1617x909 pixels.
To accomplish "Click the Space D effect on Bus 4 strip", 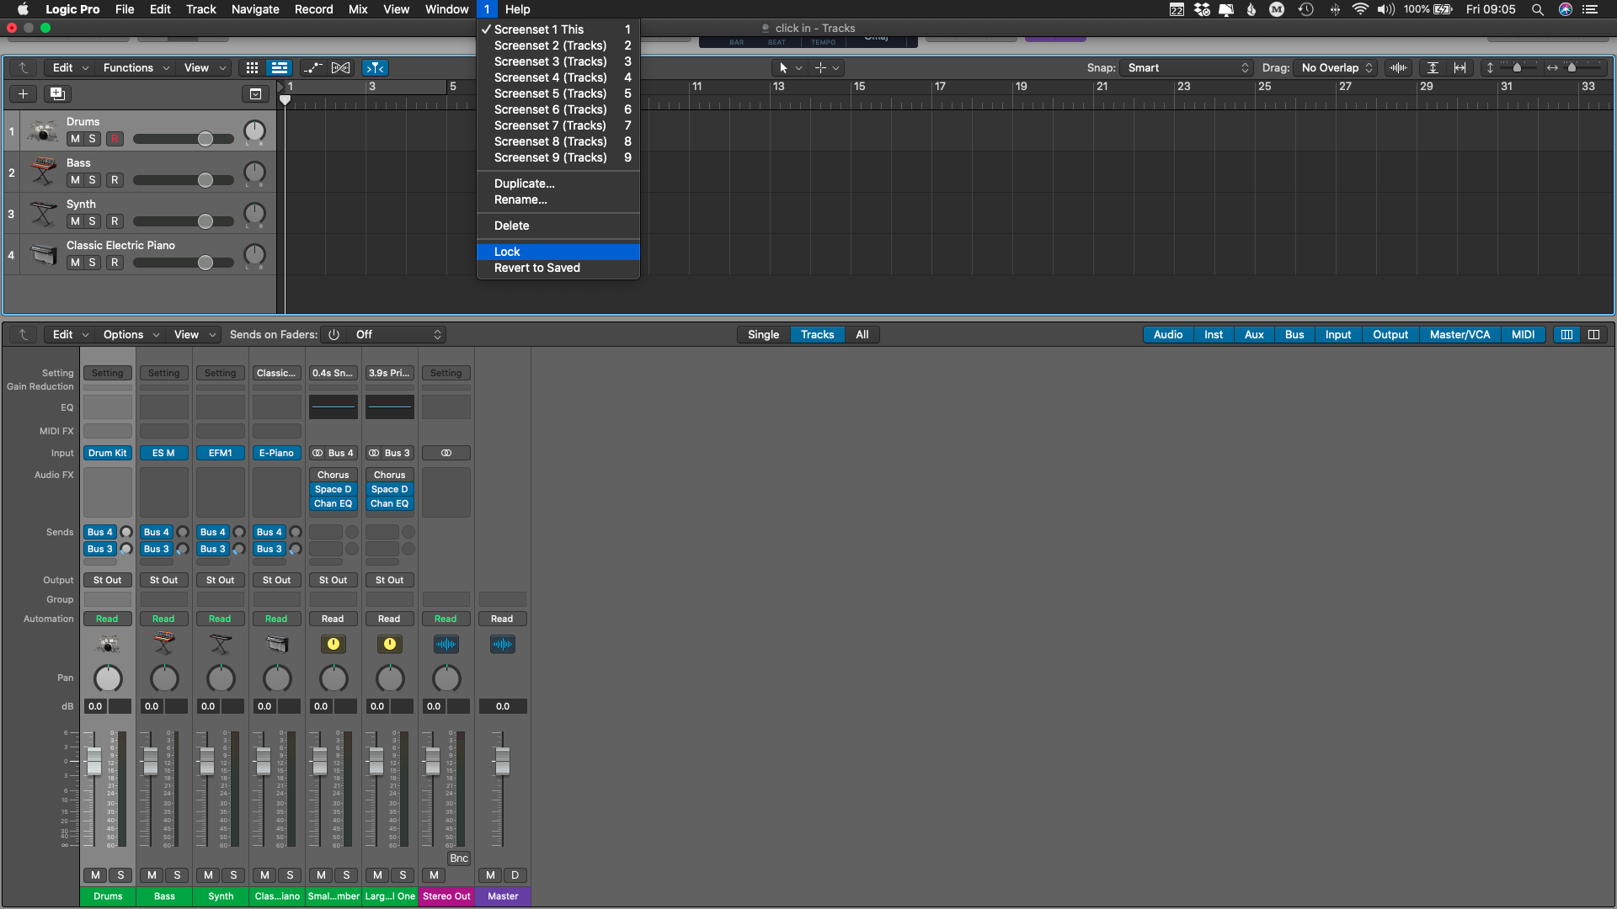I will (x=334, y=489).
